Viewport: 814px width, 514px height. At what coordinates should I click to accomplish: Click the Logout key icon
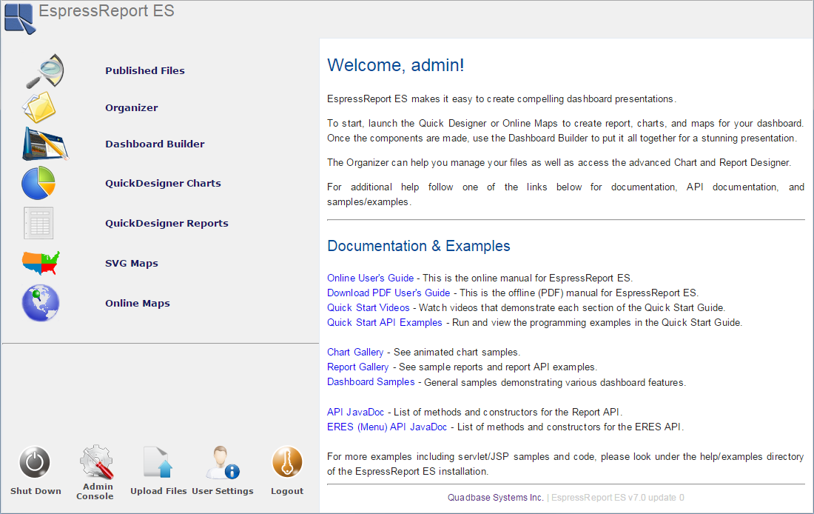(x=287, y=461)
